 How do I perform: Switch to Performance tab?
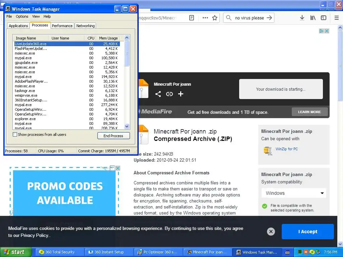(x=62, y=25)
